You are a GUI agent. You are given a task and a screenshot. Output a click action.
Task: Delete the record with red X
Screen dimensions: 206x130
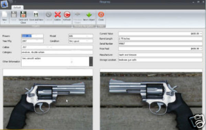tap(58, 14)
